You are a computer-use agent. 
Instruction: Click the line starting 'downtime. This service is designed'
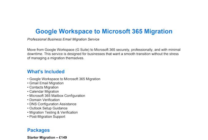pos(103,54)
